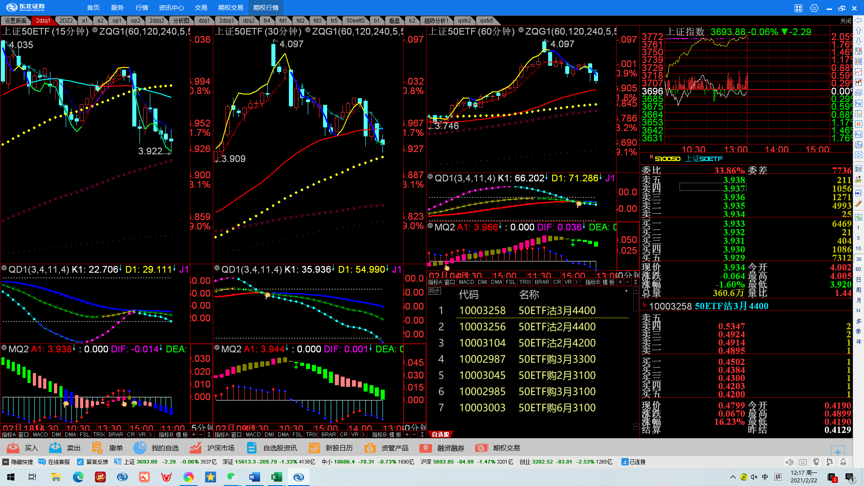864x486 pixels.
Task: Expand more indicators arrow after VR in 60-minute chart
Action: click(576, 282)
